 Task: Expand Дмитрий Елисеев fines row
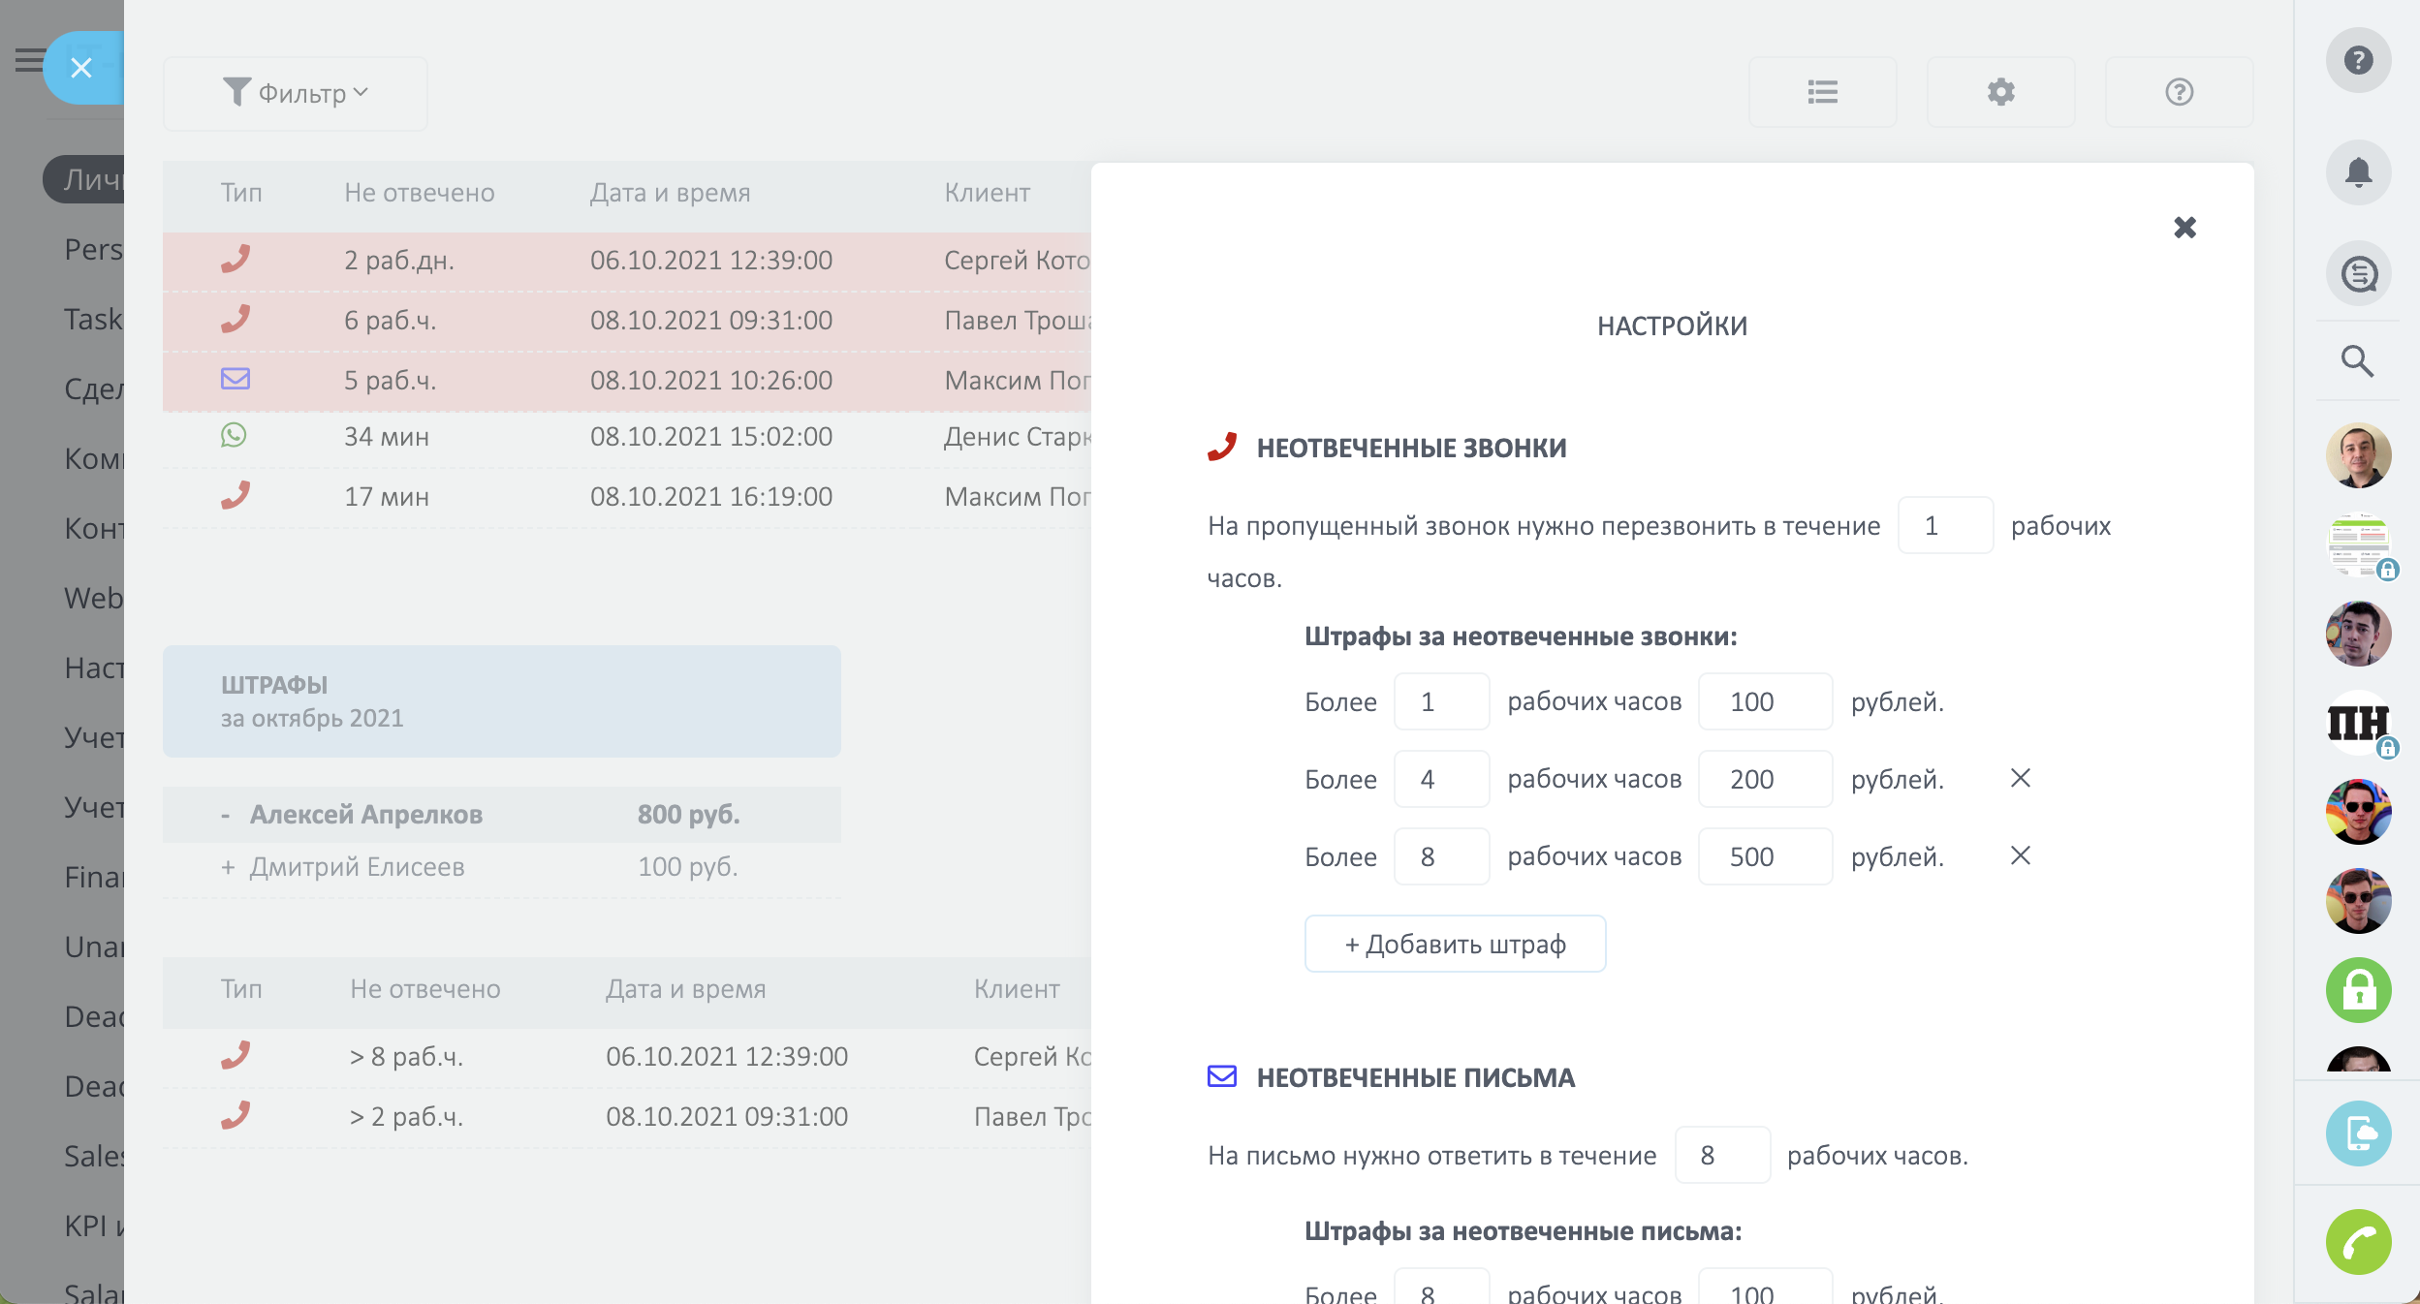coord(228,867)
